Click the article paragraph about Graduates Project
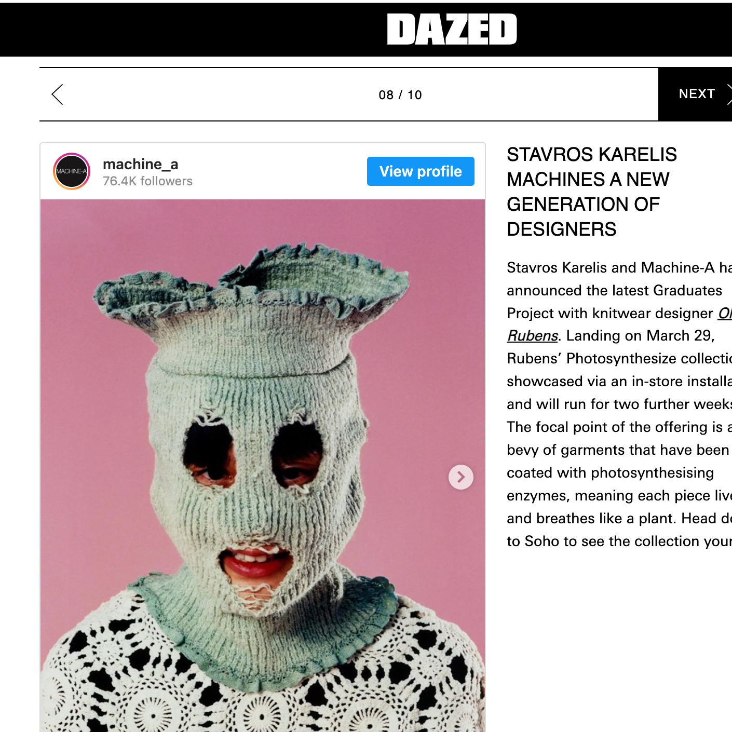 click(619, 404)
